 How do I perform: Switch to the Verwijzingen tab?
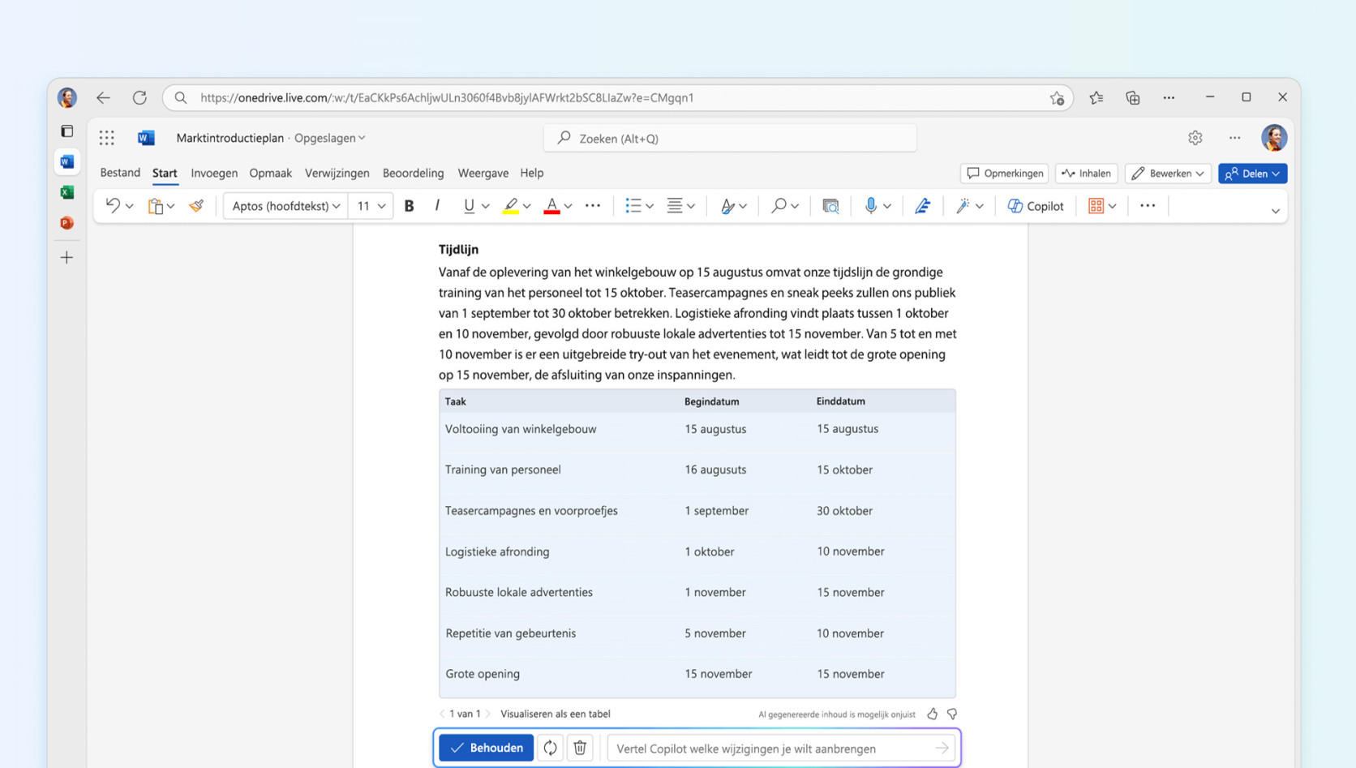click(x=337, y=173)
